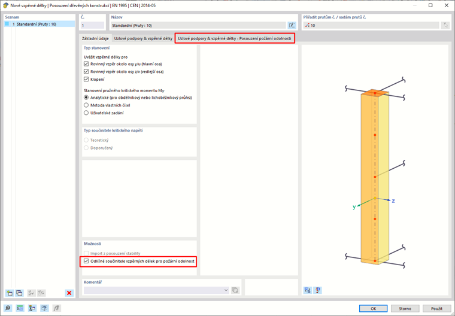Select Analytické critical moment option
The width and height of the screenshot is (455, 316).
click(86, 98)
